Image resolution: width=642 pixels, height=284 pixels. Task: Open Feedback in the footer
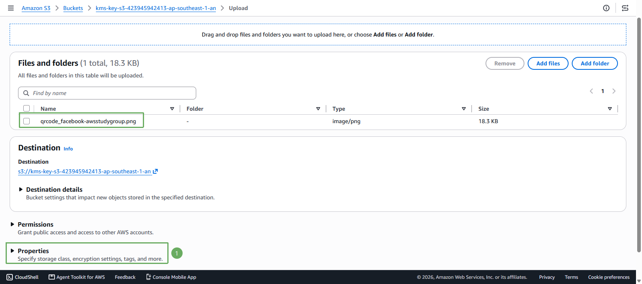point(125,277)
